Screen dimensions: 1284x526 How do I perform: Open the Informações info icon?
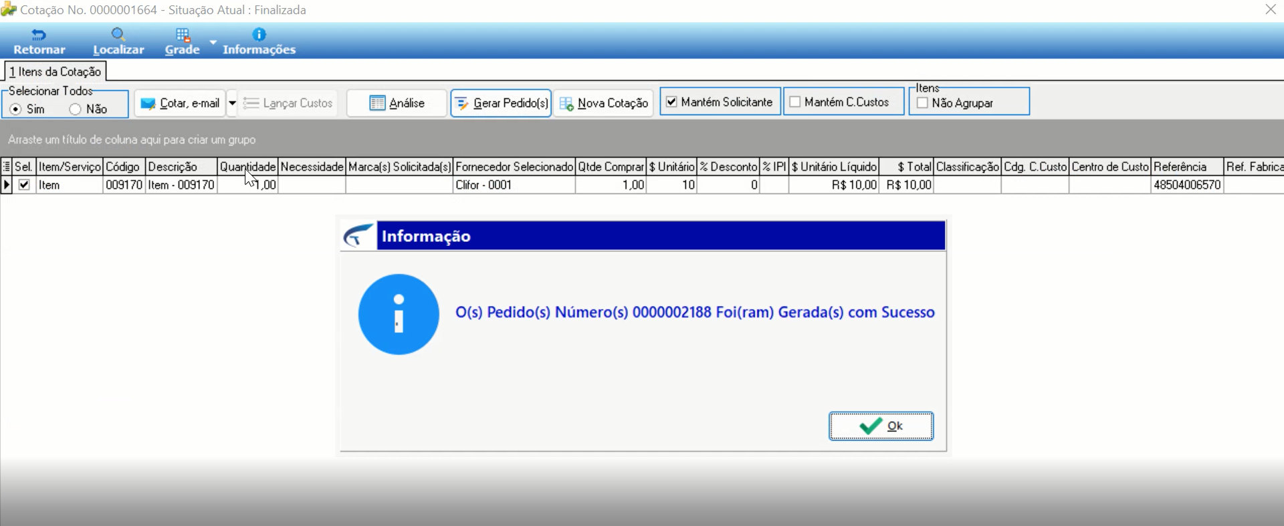tap(259, 34)
